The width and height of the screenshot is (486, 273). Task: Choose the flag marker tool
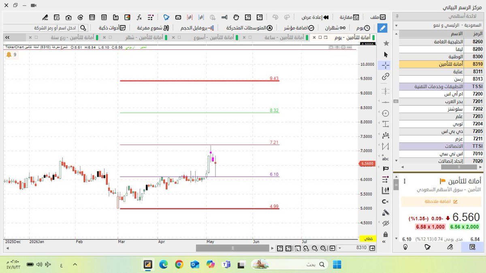coord(386,168)
